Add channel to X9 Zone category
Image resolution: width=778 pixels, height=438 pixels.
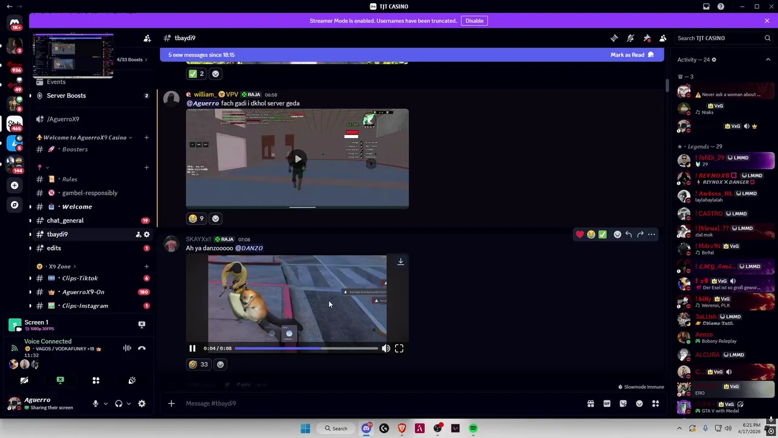[146, 266]
